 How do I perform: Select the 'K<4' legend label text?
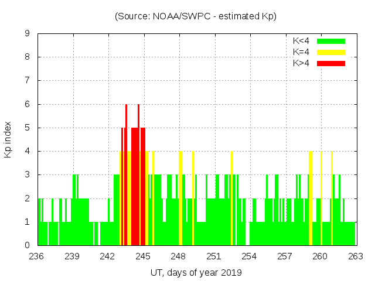(301, 41)
